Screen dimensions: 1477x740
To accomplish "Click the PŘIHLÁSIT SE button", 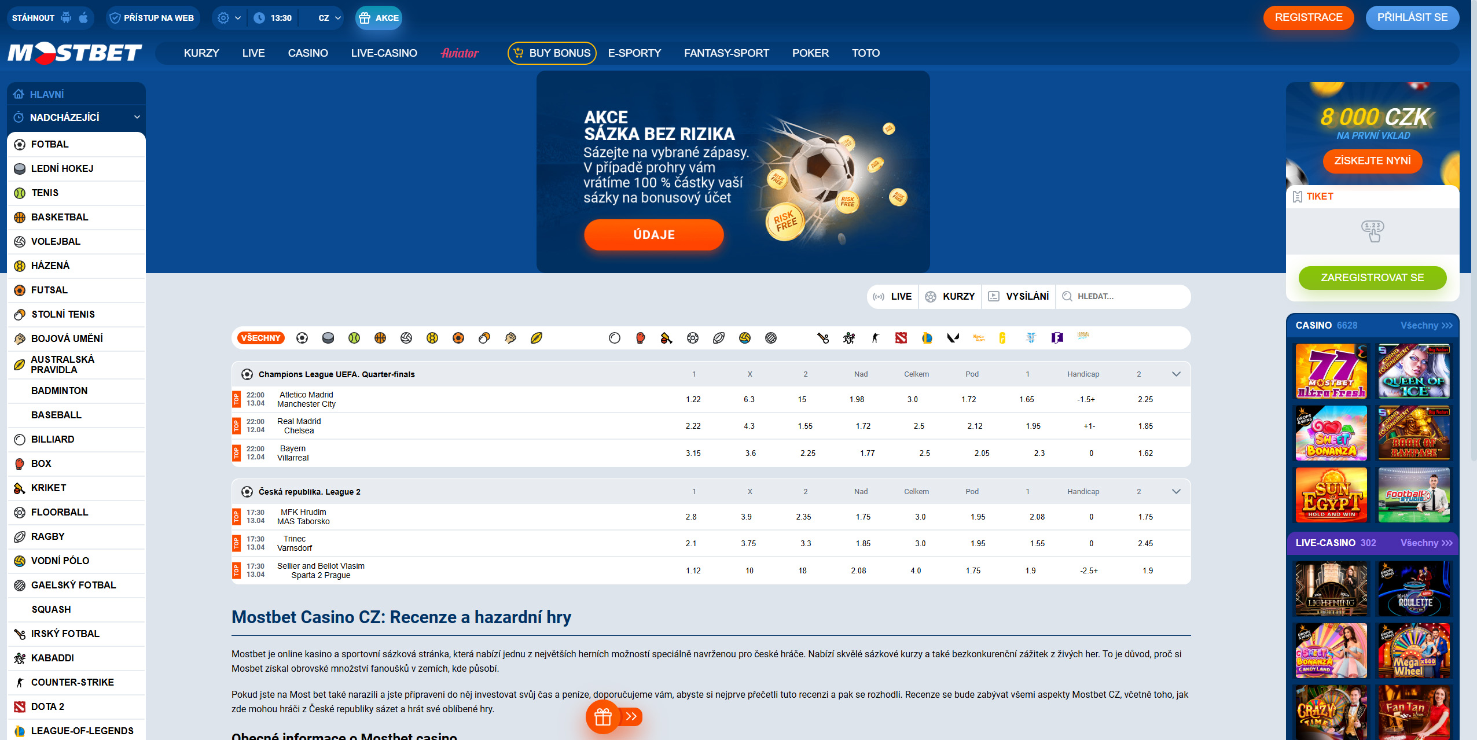I will coord(1412,17).
